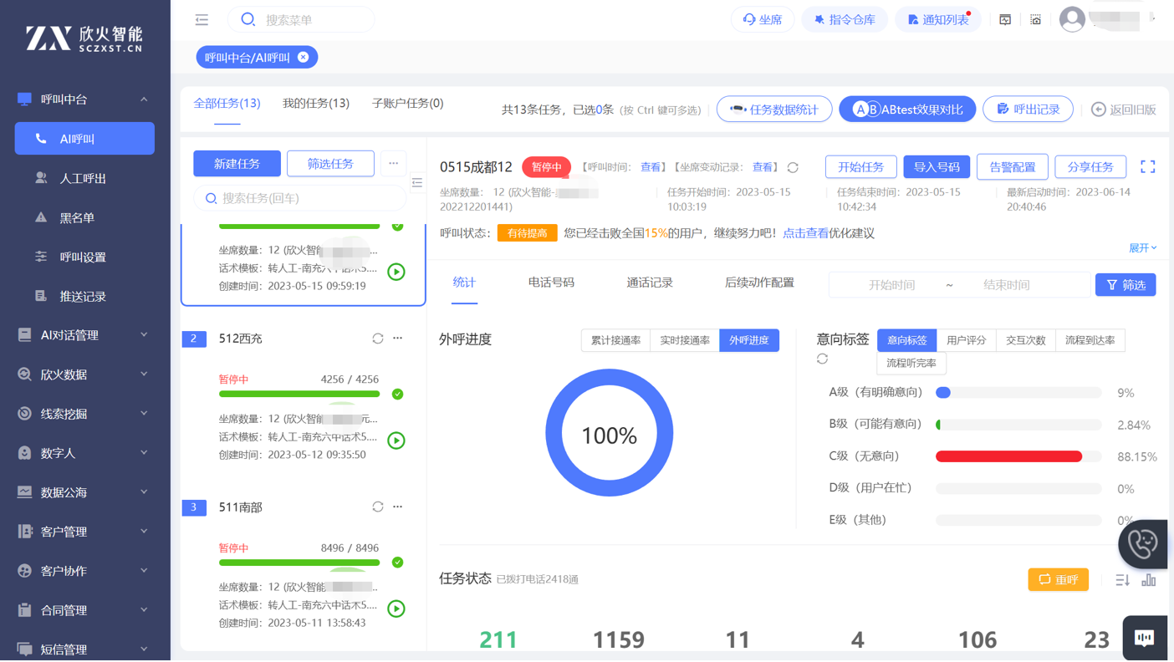Viewport: 1174px width, 662px height.
Task: Close the 呼叫中台/AI呼叫 tab tag
Action: click(304, 57)
